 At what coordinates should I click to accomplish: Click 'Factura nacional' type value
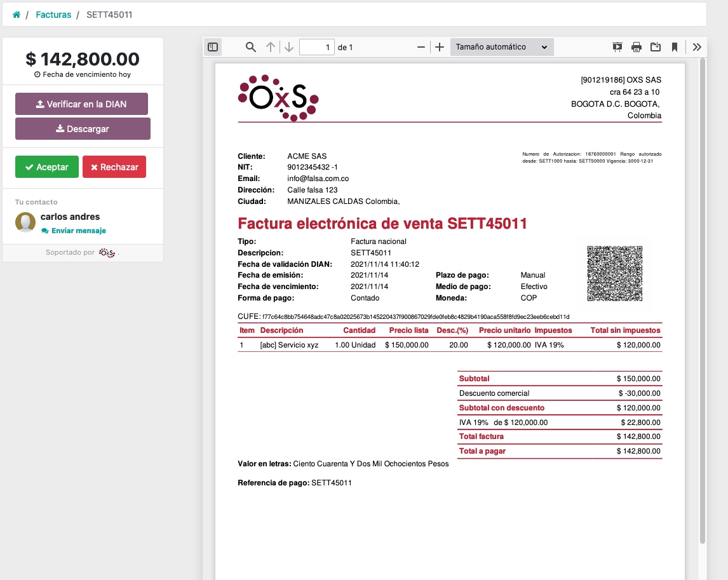click(x=379, y=241)
